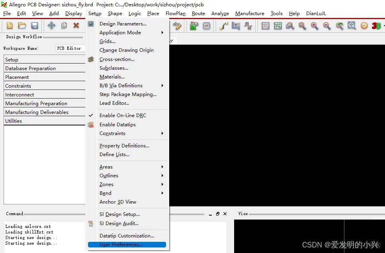
Task: Click the Interconnect workflow button
Action: tap(45, 94)
